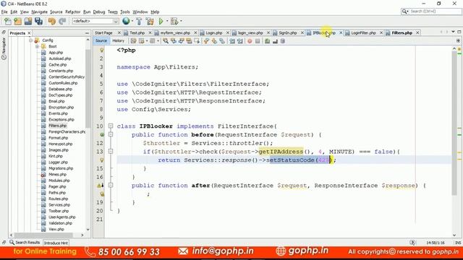This screenshot has height=260, width=463.
Task: Click the Shift Line Right icon
Action: point(239,41)
